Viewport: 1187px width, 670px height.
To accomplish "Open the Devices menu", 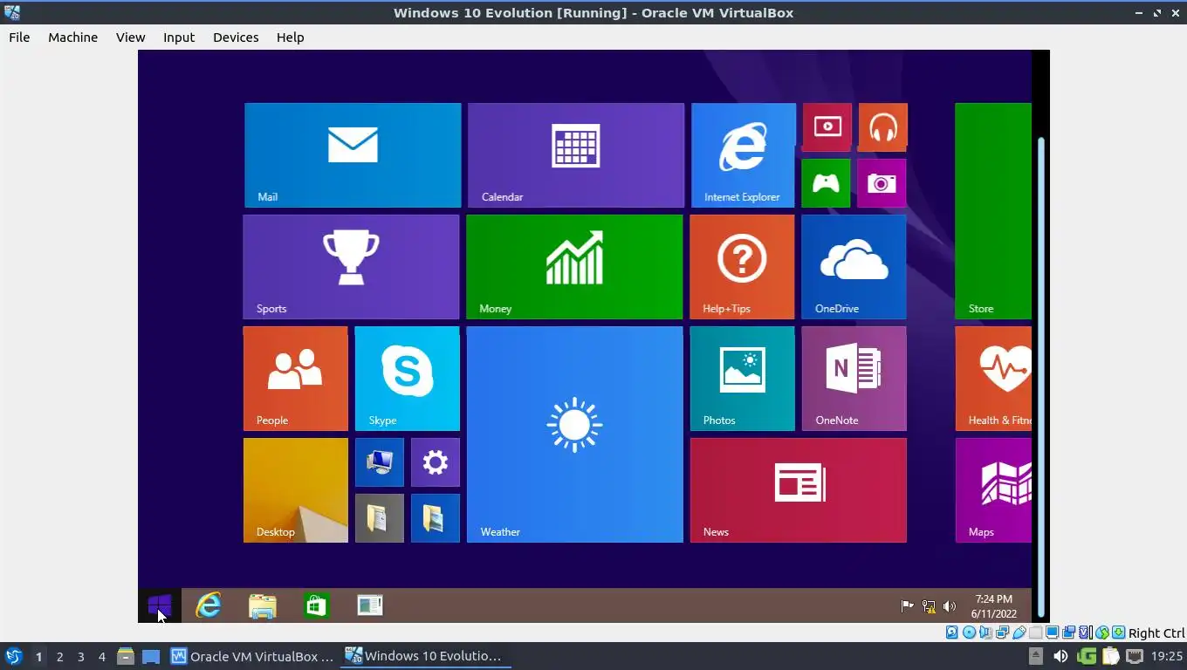I will click(x=236, y=37).
